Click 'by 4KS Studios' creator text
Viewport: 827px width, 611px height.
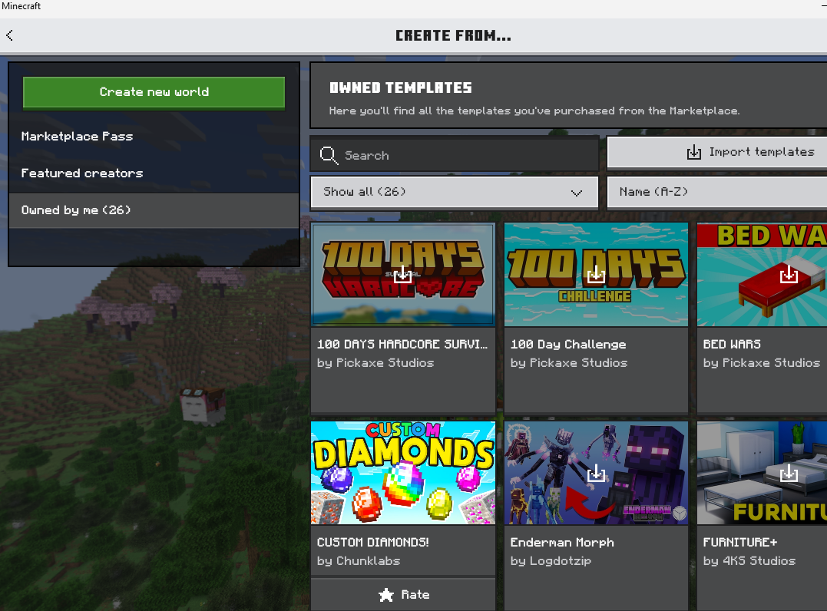click(x=749, y=561)
